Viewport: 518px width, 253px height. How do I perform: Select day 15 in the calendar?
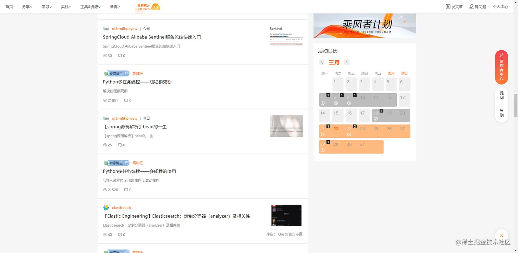pos(338,116)
